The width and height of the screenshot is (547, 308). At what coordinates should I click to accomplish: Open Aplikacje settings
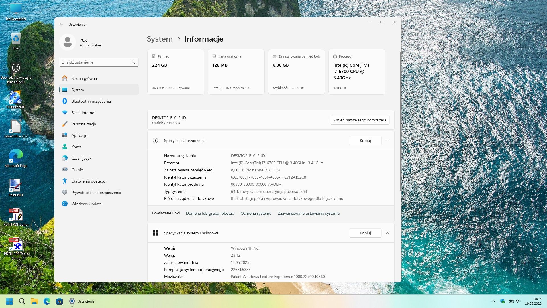click(x=99, y=135)
